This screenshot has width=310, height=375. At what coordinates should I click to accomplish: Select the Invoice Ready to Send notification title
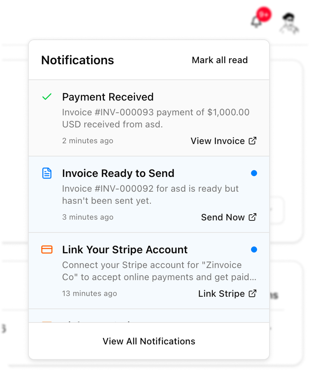coord(118,174)
